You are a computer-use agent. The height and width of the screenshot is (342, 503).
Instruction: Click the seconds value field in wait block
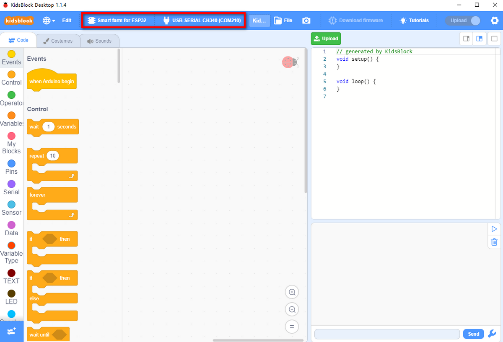pos(49,126)
